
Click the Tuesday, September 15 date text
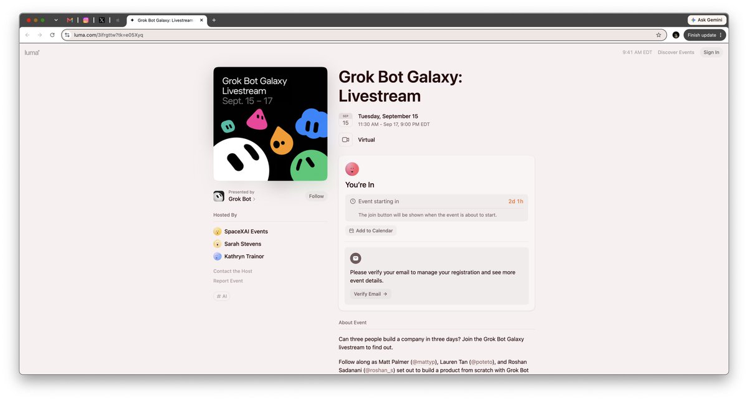click(388, 116)
